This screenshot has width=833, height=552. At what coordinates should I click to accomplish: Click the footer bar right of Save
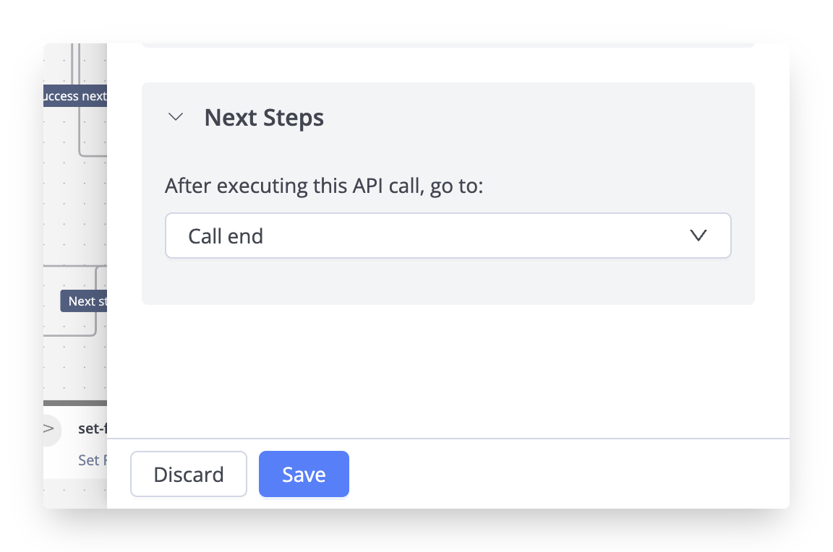pos(564,474)
